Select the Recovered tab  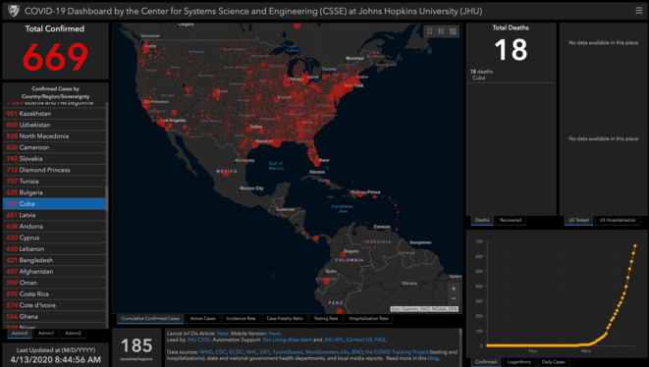511,220
